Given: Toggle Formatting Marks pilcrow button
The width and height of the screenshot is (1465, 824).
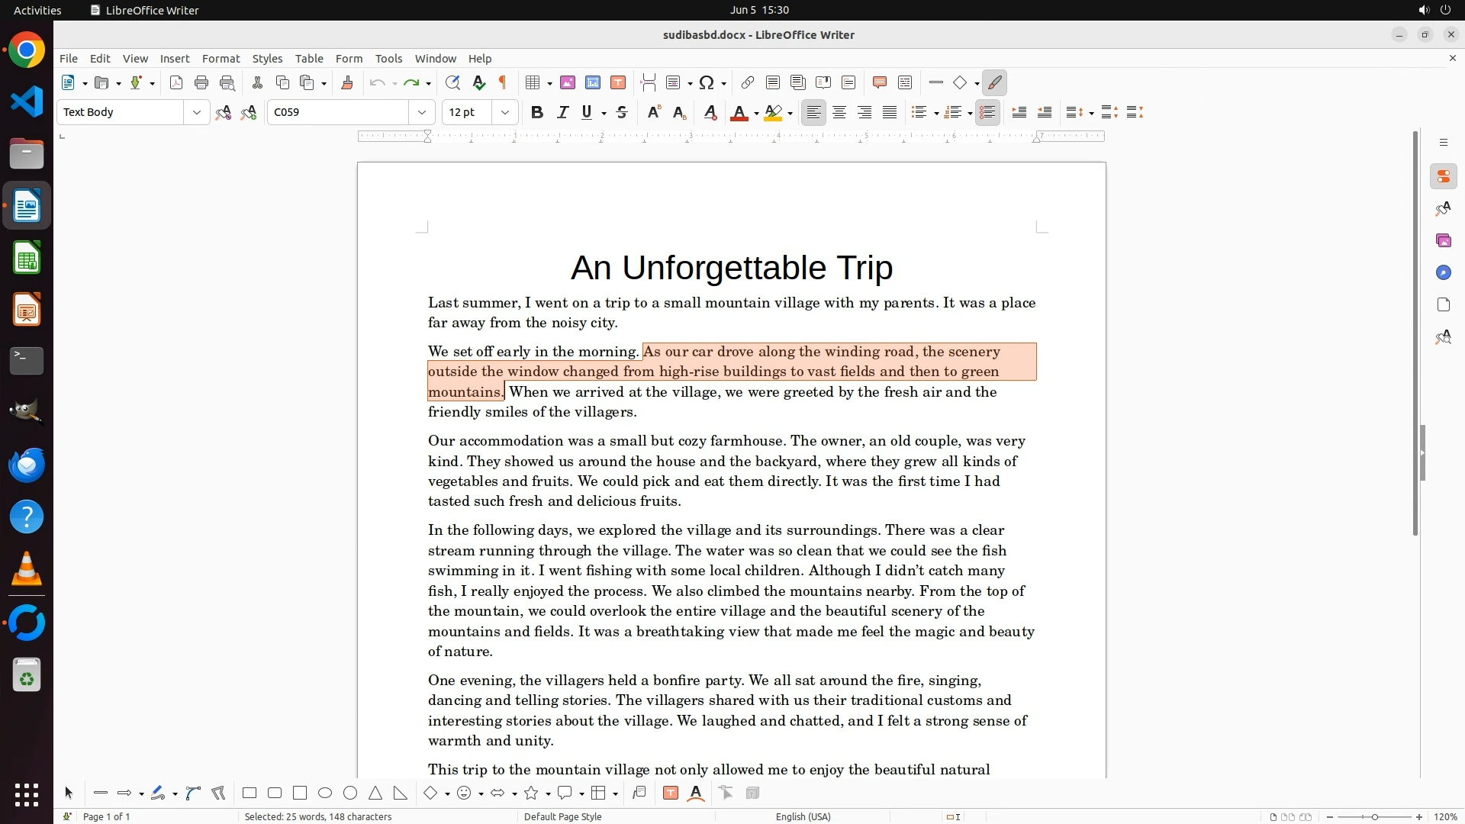Looking at the screenshot, I should (x=503, y=83).
